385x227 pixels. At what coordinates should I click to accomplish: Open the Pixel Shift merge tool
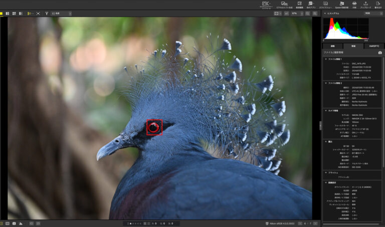(284, 5)
